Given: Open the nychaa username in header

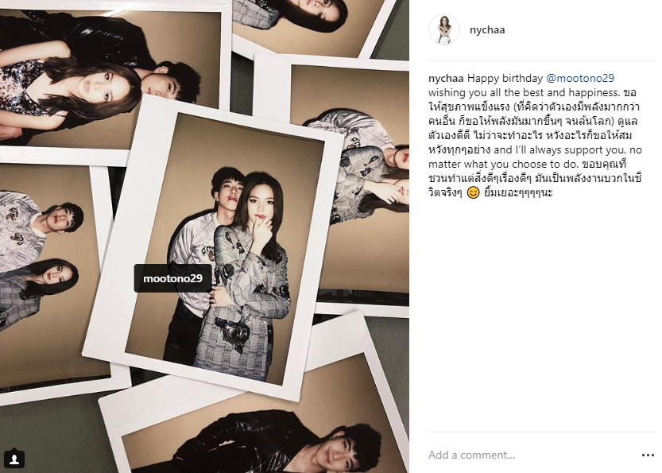Looking at the screenshot, I should tap(487, 30).
